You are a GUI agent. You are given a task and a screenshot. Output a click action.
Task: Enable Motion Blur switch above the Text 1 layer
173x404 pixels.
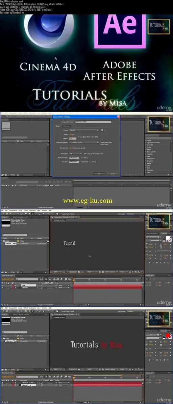[x=61, y=279]
